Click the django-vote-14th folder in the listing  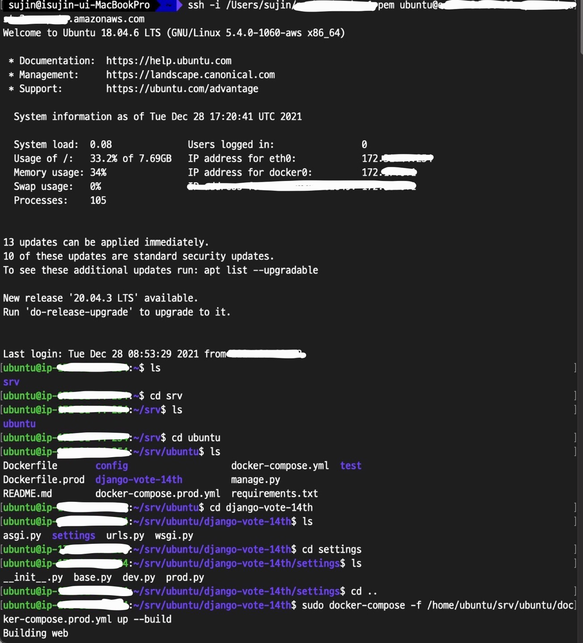pyautogui.click(x=138, y=479)
